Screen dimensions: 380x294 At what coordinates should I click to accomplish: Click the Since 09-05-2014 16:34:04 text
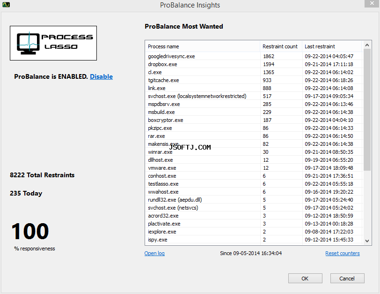251,253
